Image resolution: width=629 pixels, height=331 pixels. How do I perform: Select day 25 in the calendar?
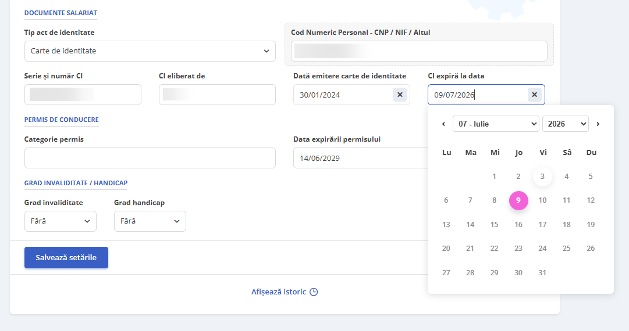coord(566,249)
